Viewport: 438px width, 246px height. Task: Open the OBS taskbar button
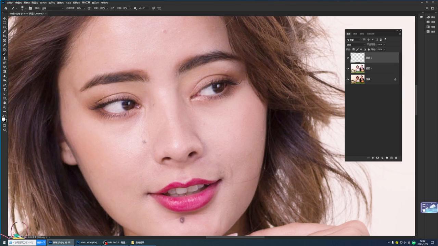115,243
